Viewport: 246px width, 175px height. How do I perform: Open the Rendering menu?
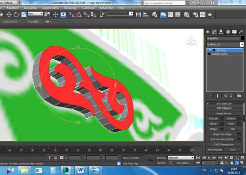click(x=70, y=8)
